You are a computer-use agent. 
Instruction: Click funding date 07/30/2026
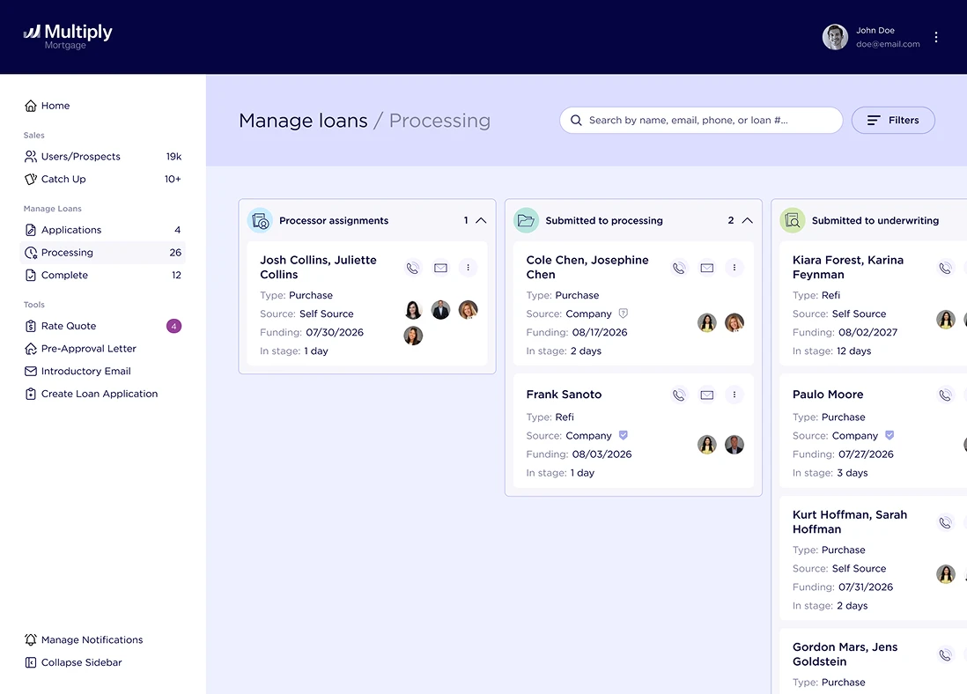pos(335,333)
